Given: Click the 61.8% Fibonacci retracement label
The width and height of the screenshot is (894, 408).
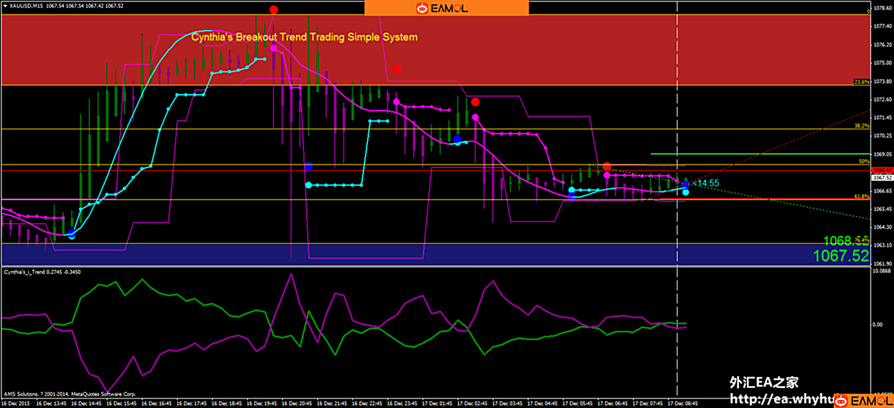Looking at the screenshot, I should coord(861,196).
